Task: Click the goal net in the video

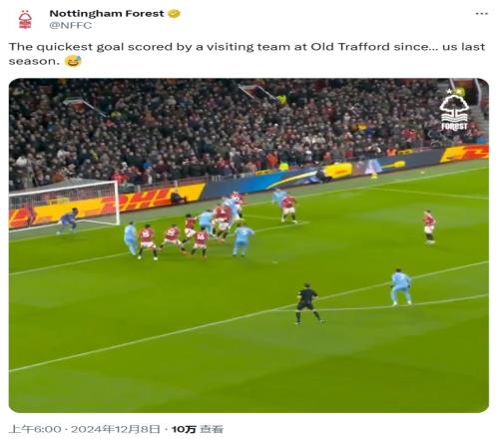Action: pyautogui.click(x=64, y=206)
